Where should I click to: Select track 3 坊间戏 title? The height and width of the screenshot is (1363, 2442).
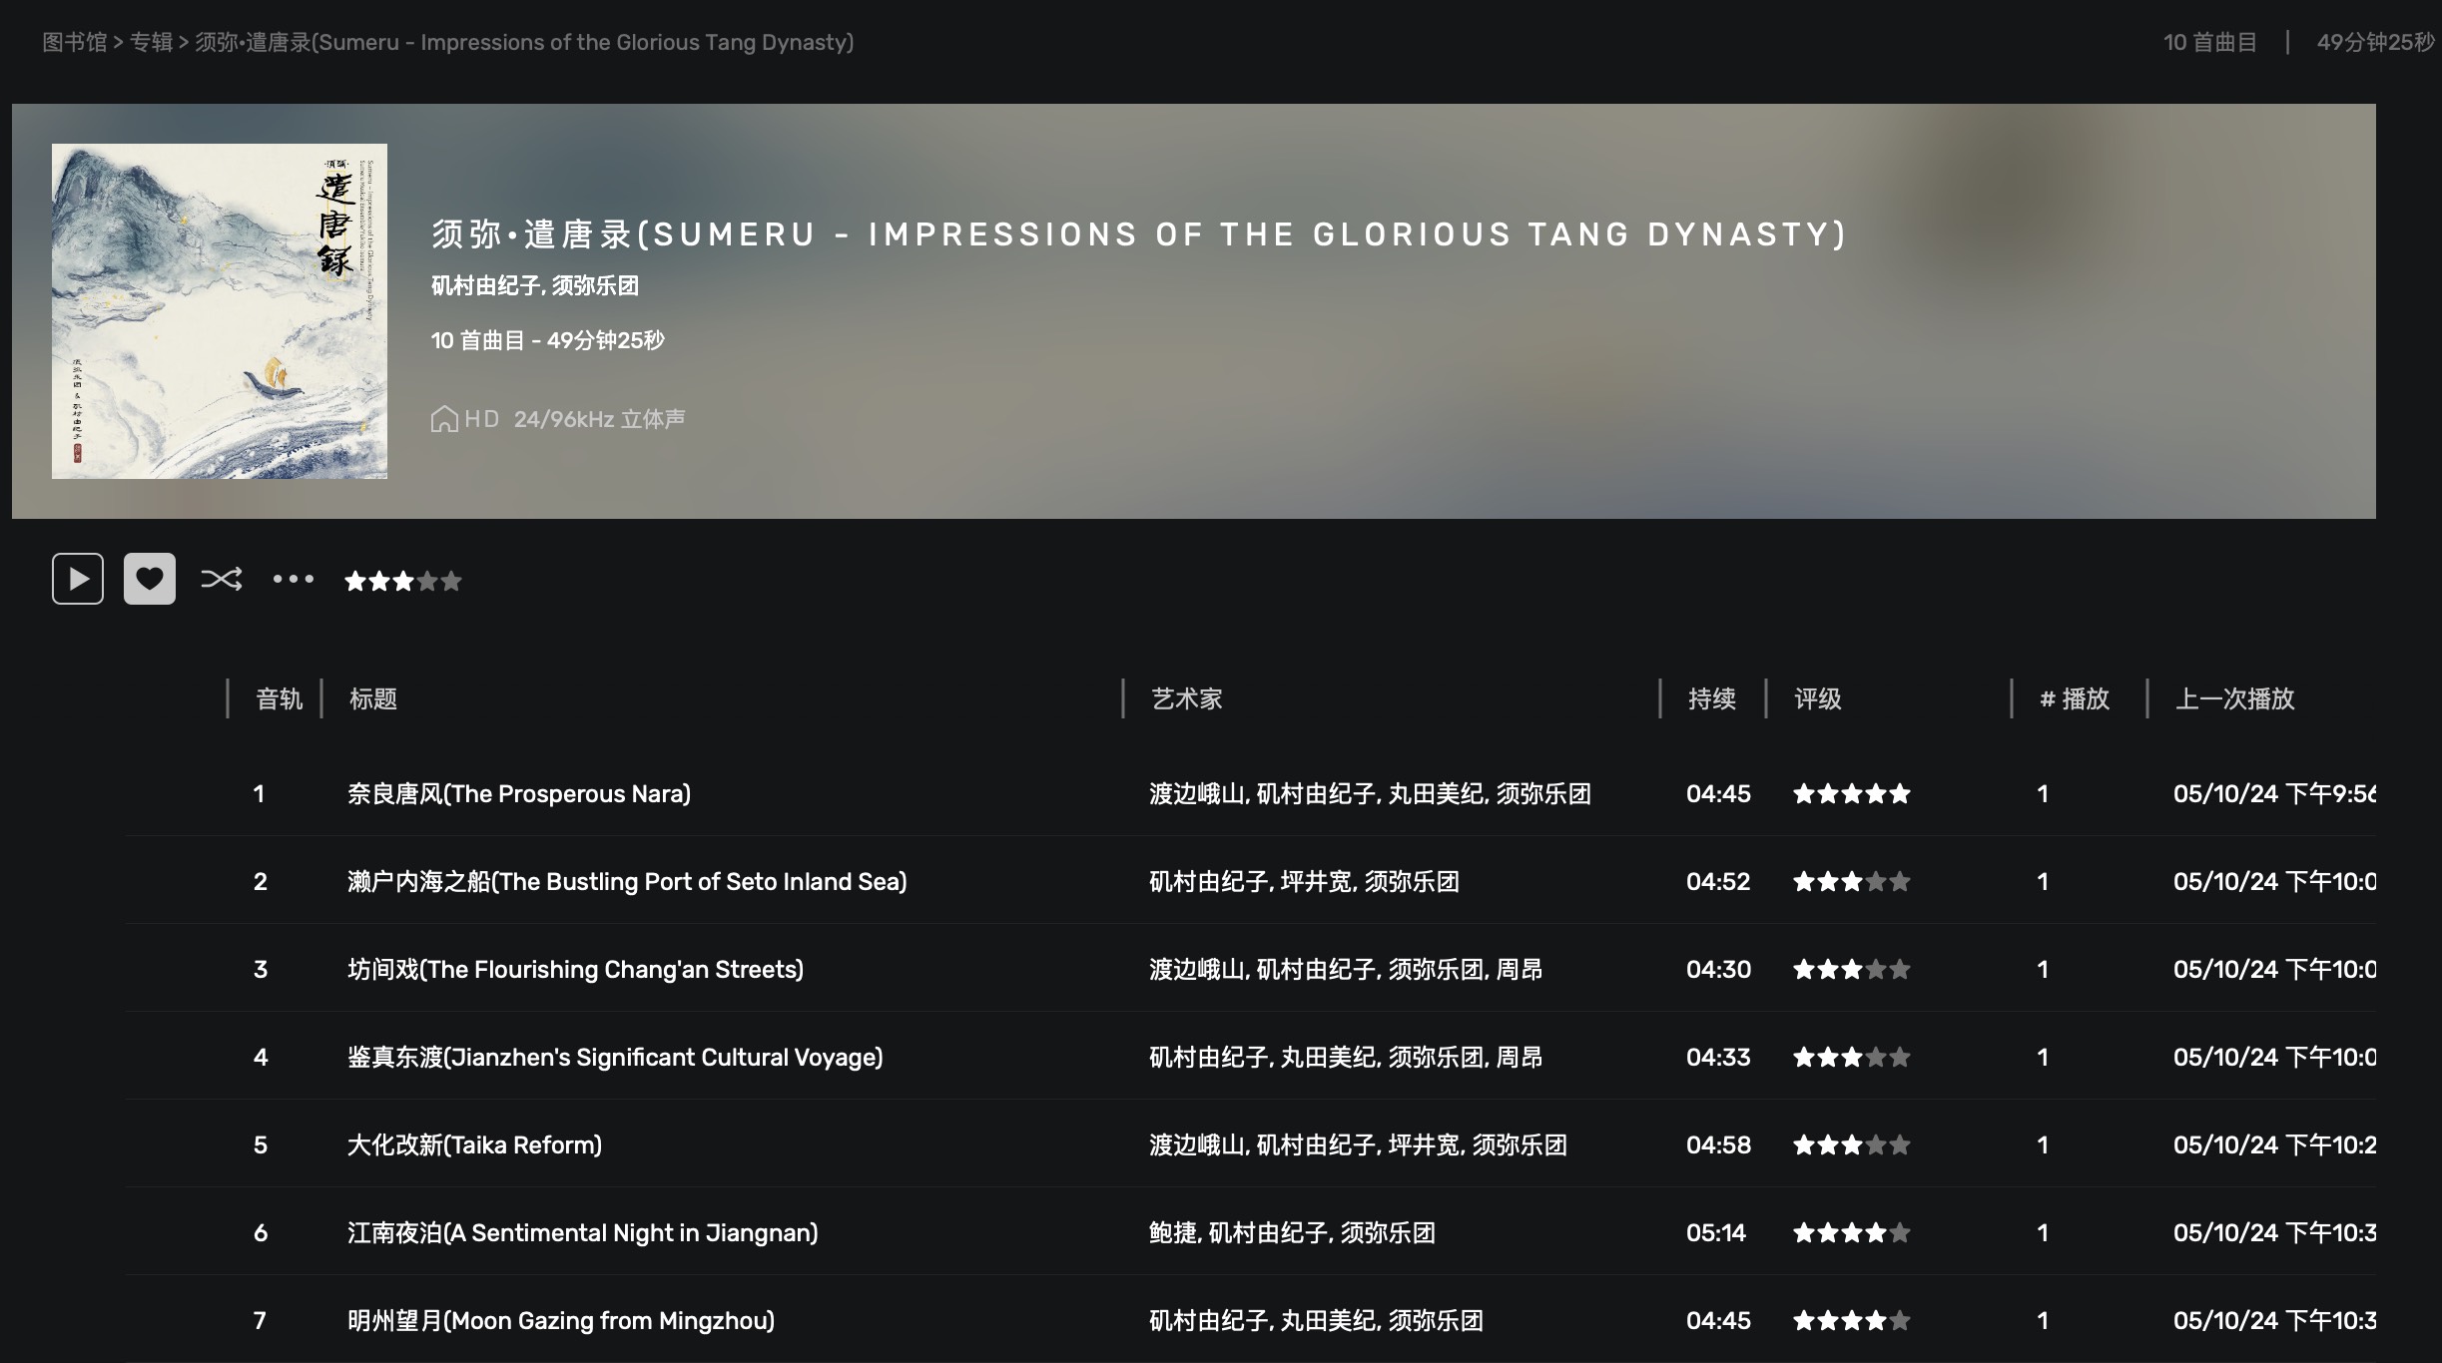tap(575, 970)
